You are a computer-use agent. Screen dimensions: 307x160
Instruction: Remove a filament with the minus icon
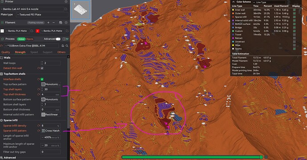54,23
